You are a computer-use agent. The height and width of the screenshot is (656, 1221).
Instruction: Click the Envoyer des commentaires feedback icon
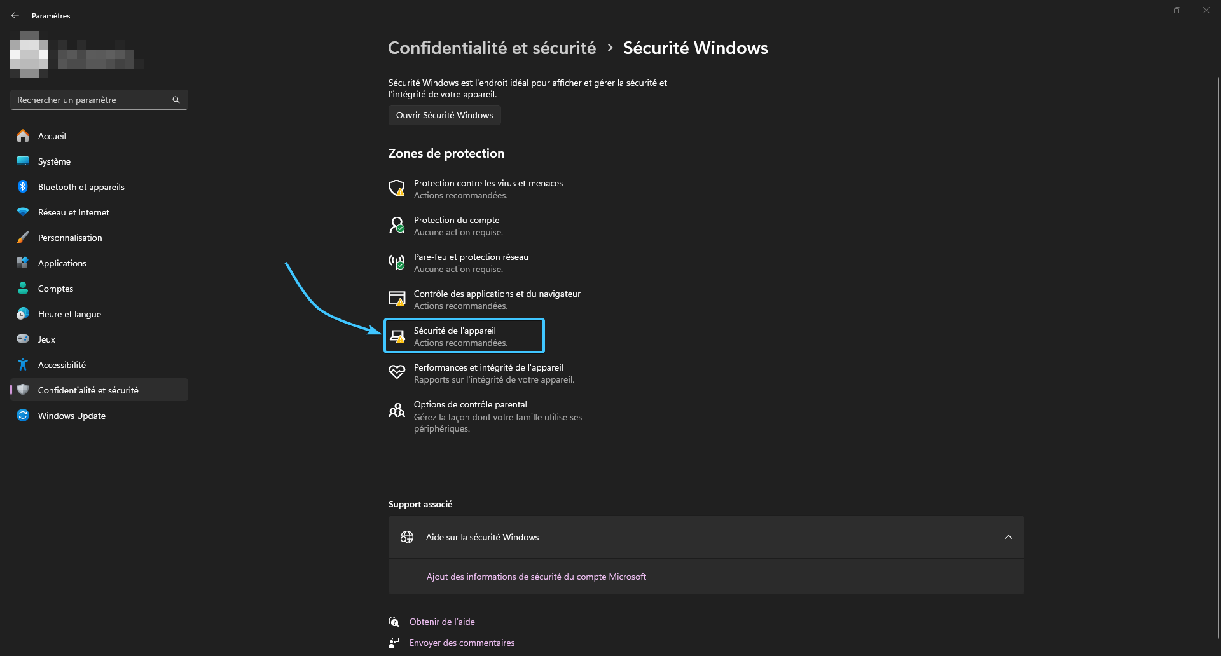(394, 643)
